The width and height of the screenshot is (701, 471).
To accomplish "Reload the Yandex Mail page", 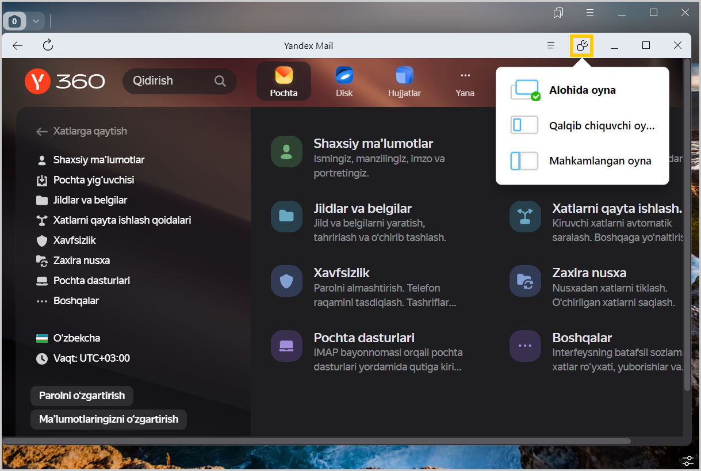I will [48, 45].
